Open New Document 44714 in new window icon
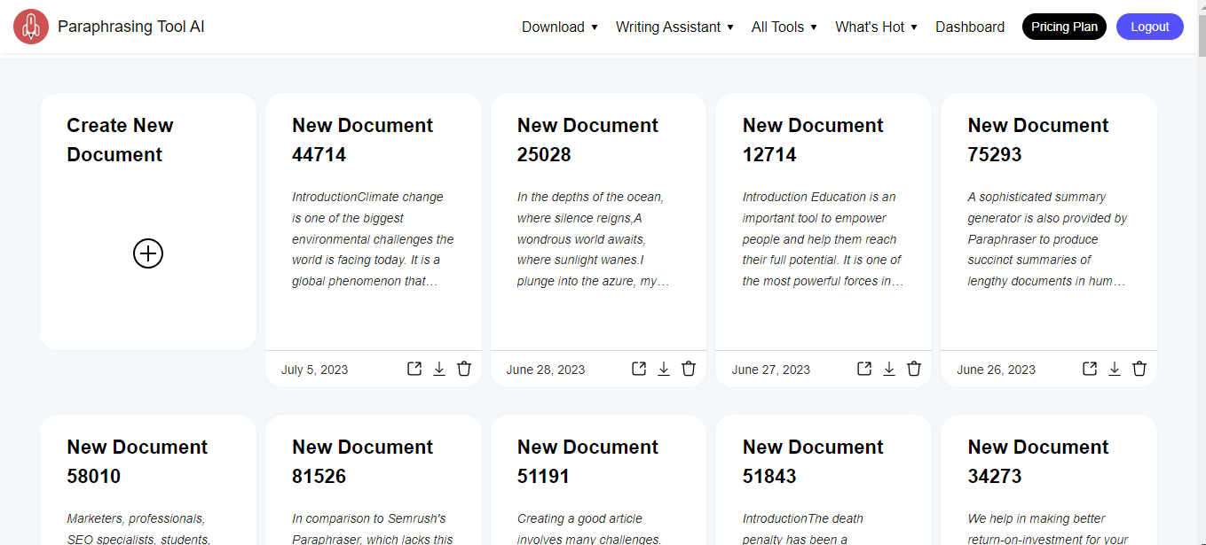The image size is (1206, 545). 414,369
